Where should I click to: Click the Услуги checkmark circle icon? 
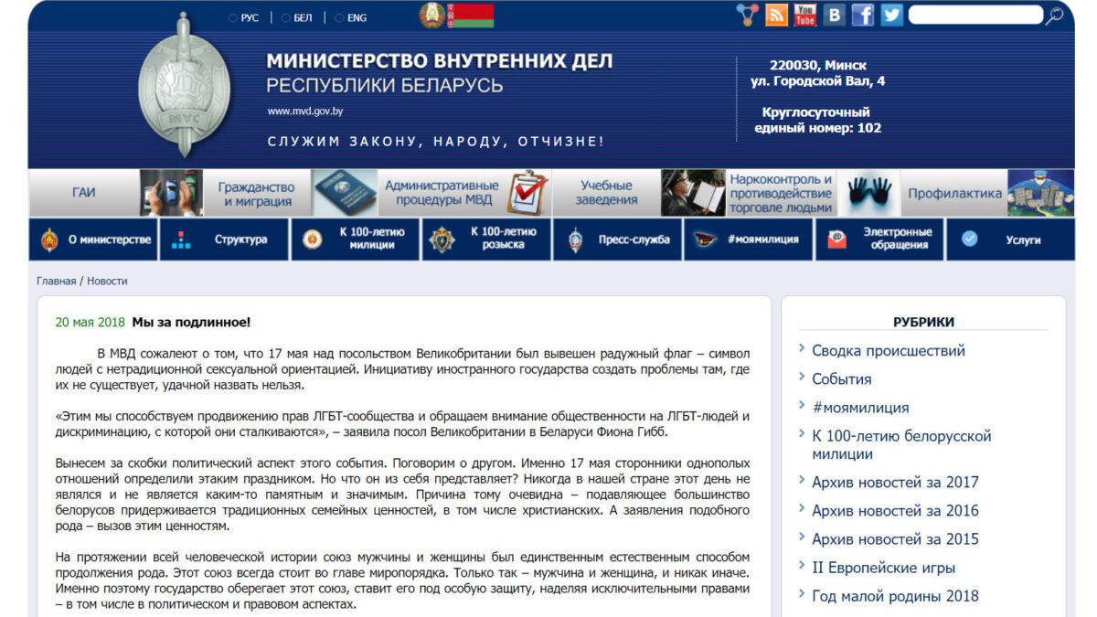[969, 239]
